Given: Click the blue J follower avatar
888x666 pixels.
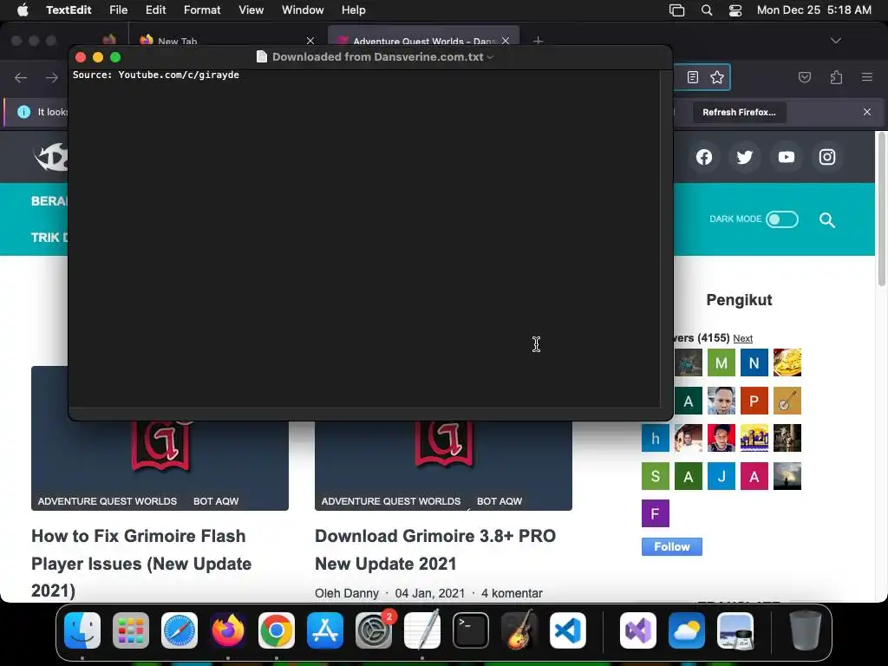Looking at the screenshot, I should point(721,476).
